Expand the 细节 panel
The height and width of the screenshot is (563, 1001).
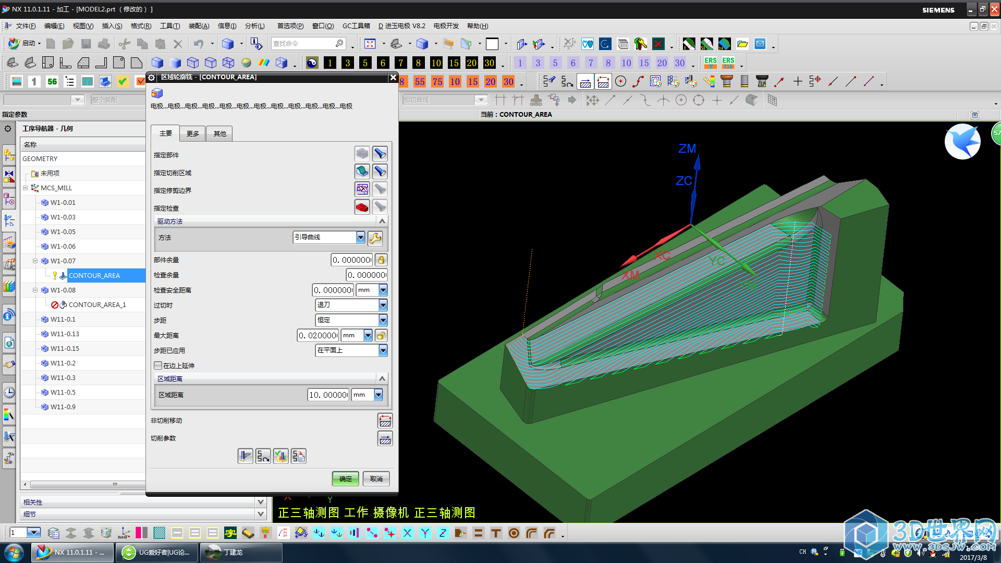[260, 514]
